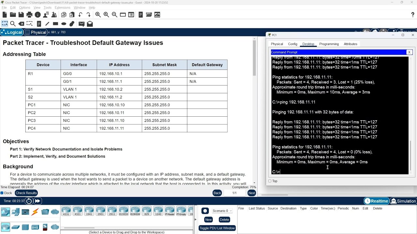Open the Scenario 0 dropdown
417x234 pixels.
[x=222, y=211]
